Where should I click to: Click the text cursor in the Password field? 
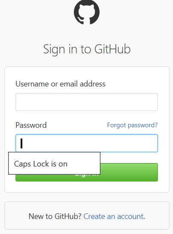coord(21,143)
